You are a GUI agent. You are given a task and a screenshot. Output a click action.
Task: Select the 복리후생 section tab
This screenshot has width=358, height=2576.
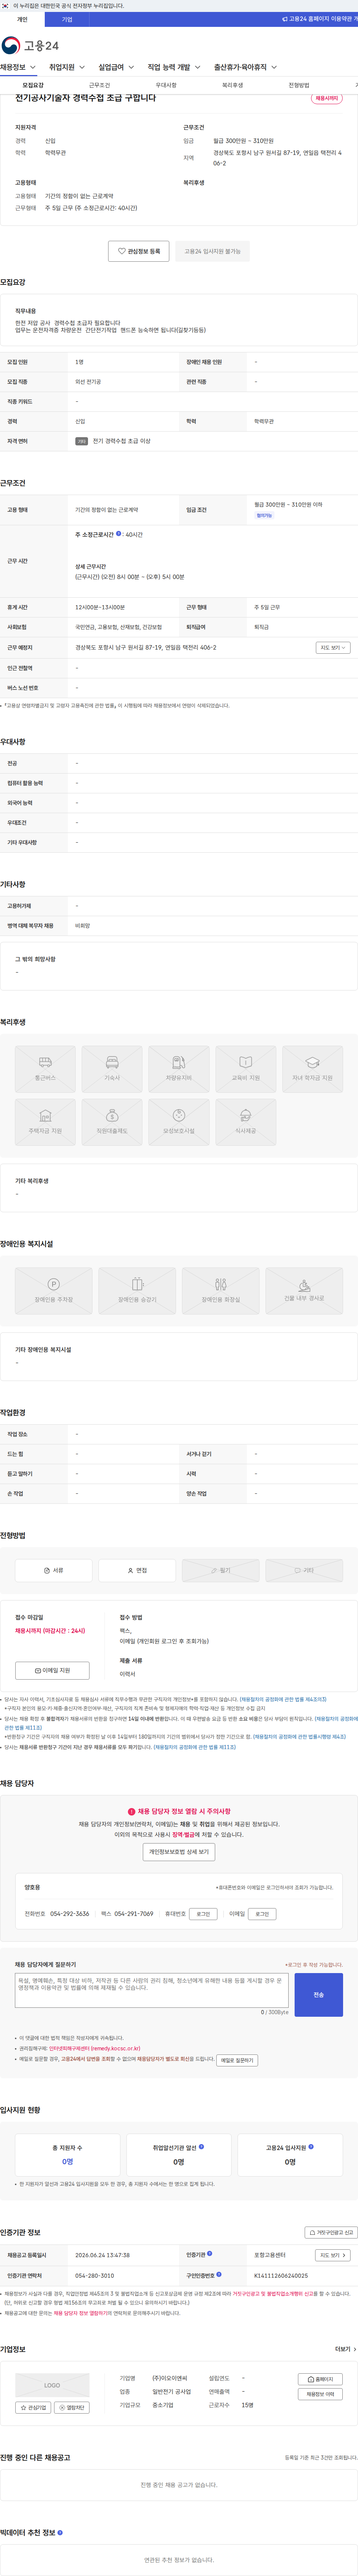[232, 86]
